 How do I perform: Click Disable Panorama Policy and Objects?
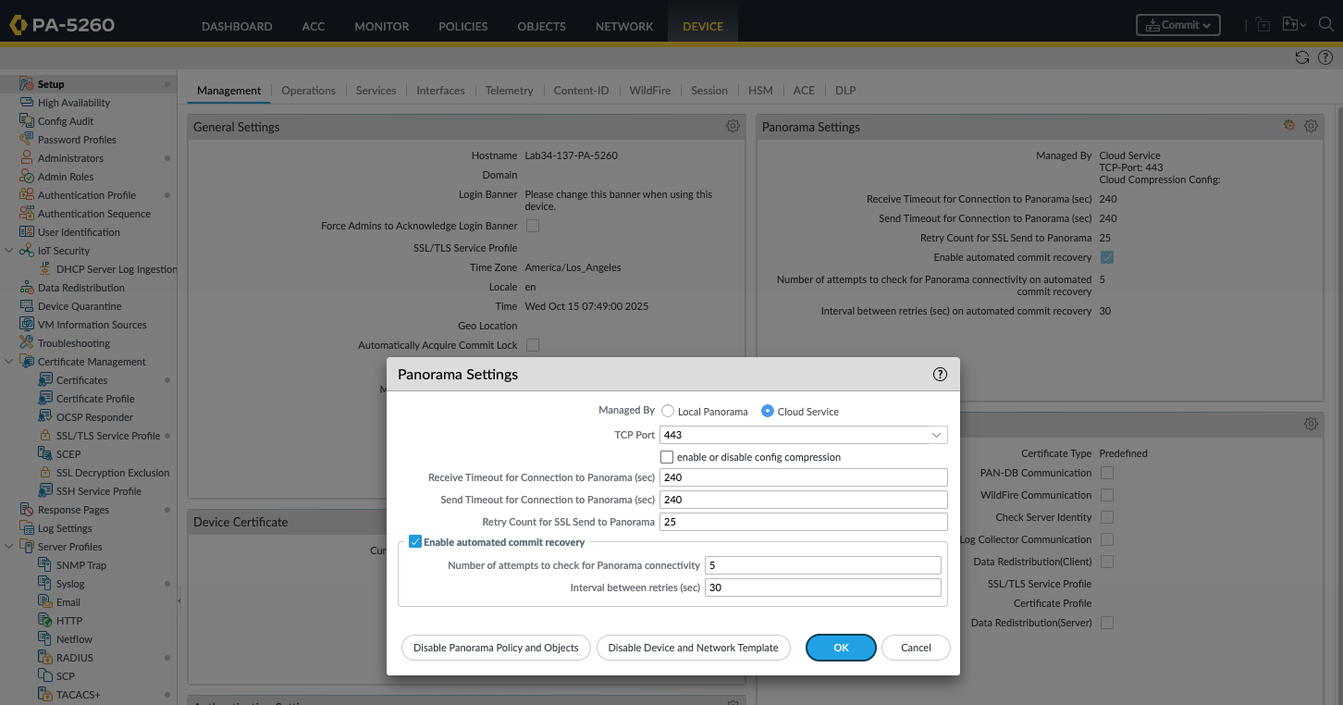496,648
